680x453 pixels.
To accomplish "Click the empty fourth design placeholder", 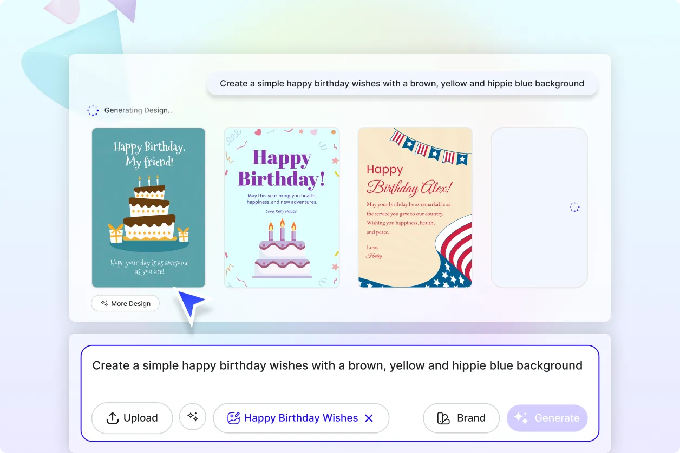I will [539, 207].
